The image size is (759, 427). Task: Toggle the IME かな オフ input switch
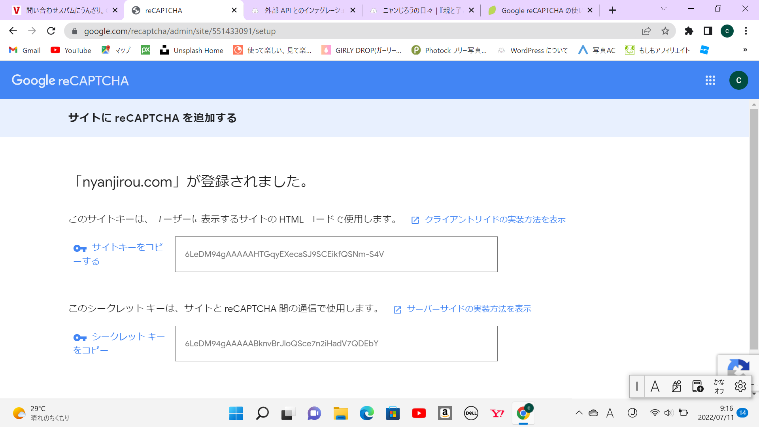click(x=719, y=386)
